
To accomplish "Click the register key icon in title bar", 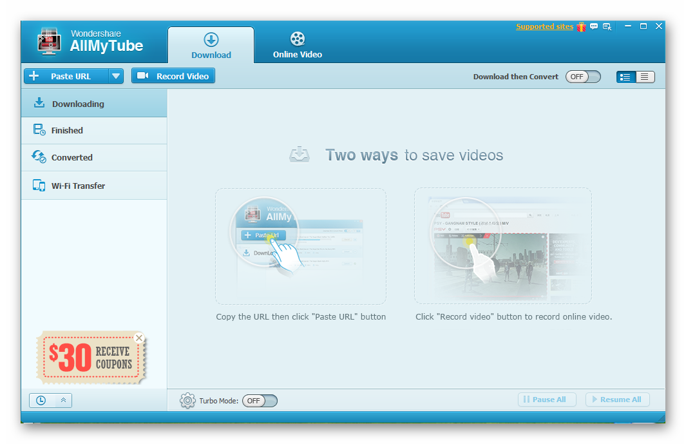I will (607, 26).
